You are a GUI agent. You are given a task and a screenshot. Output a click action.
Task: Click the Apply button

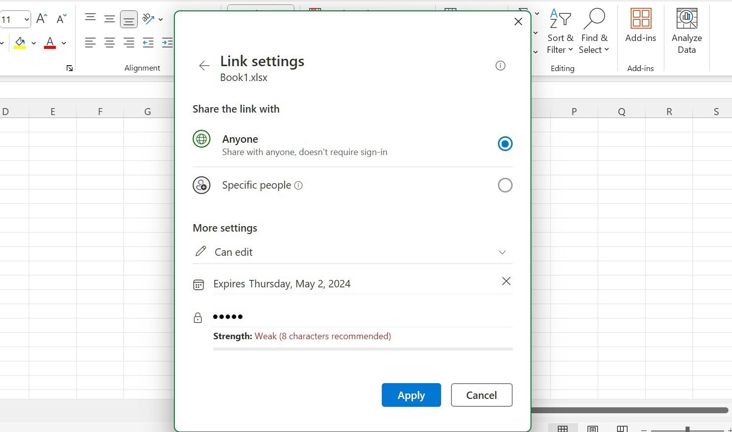(411, 395)
